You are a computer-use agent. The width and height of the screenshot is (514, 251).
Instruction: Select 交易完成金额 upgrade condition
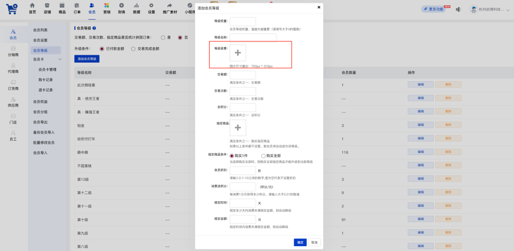[133, 49]
